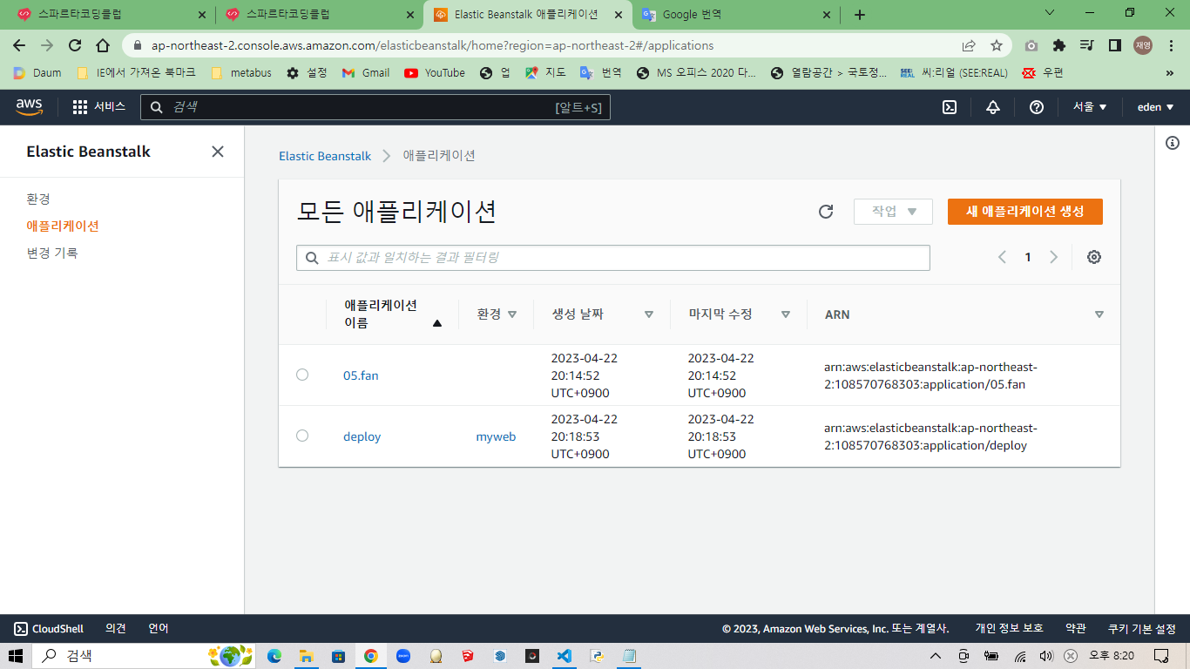1190x669 pixels.
Task: Open Chrome media controls icon
Action: (x=1086, y=45)
